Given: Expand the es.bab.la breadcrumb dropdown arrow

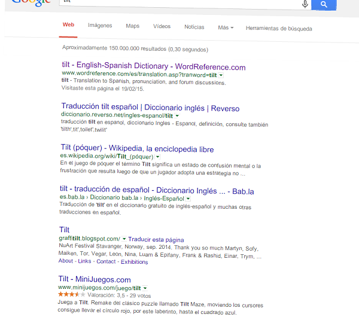Looking at the screenshot, I should (188, 199).
